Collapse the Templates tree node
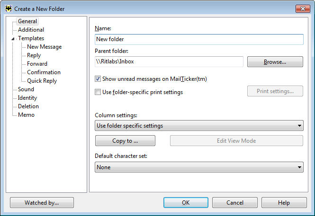 point(13,39)
